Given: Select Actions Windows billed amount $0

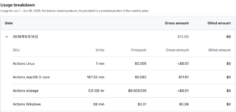Looking at the screenshot, I should coord(229,104).
